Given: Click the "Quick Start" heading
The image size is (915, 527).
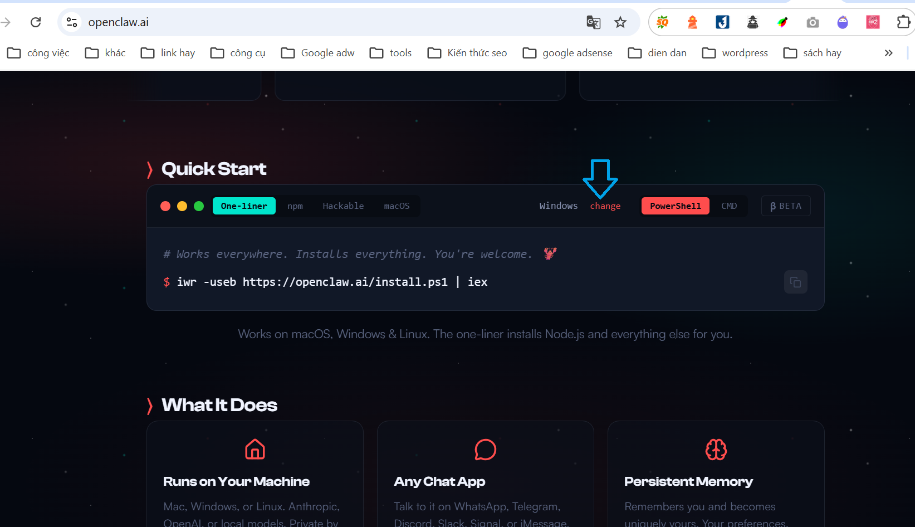Looking at the screenshot, I should point(214,169).
